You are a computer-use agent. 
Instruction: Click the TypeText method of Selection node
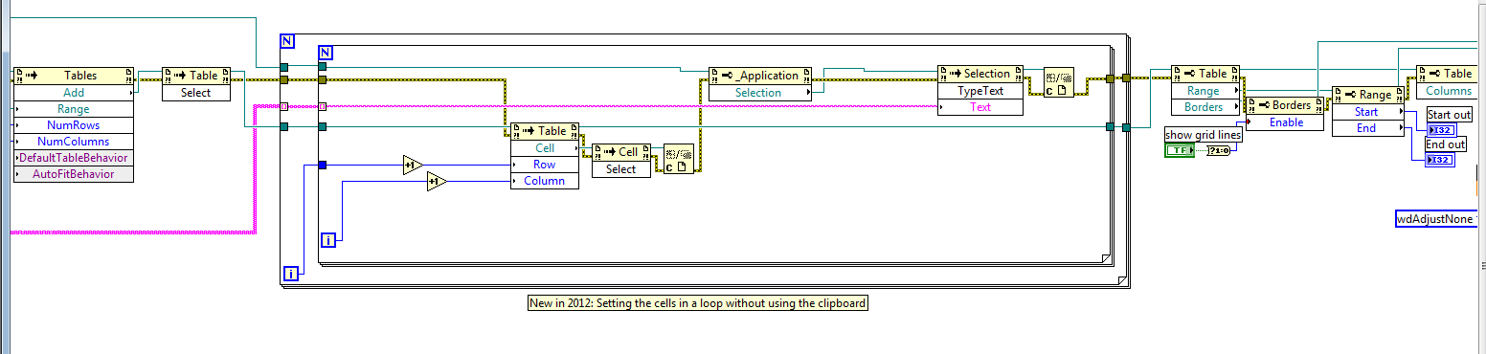980,91
